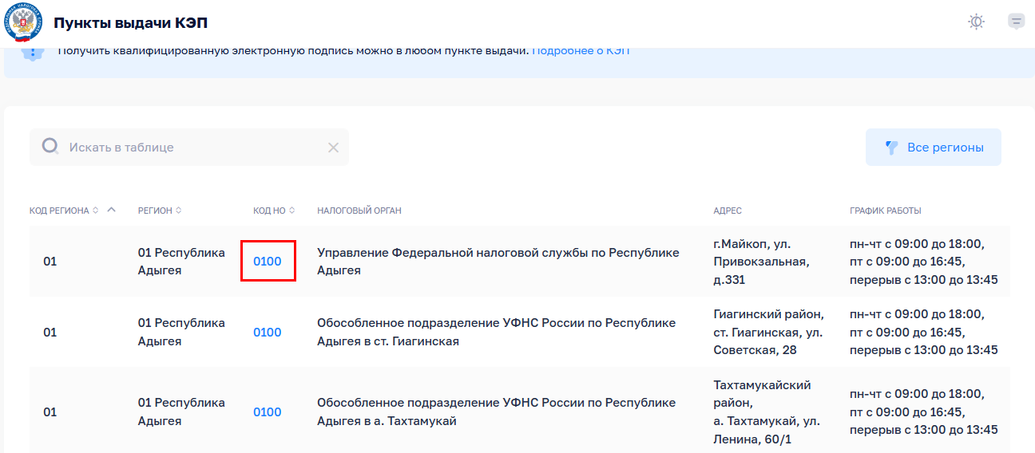Click the FNS emblem logo

(x=25, y=22)
